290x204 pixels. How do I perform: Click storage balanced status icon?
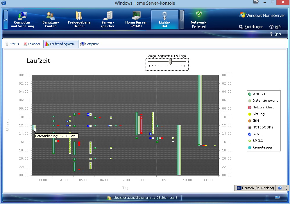click(109, 198)
